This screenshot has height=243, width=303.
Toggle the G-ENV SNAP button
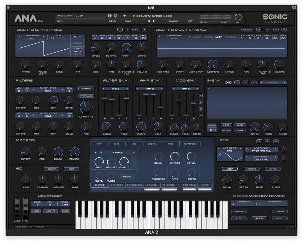[240, 130]
